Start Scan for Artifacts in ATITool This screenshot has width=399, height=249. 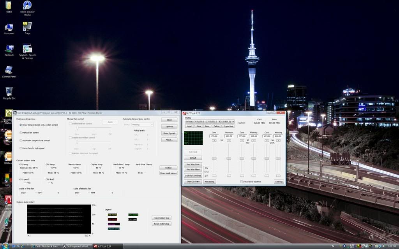[x=193, y=175]
